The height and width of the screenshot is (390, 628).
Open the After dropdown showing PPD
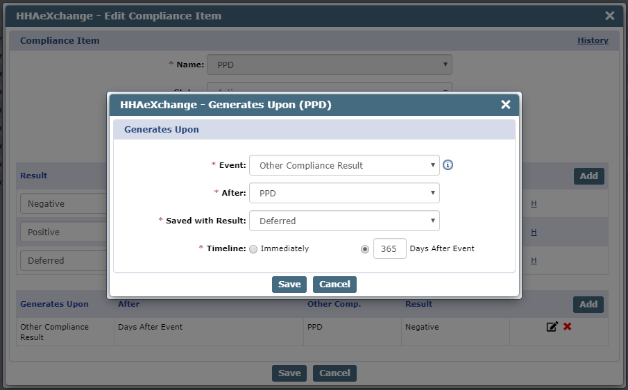pos(344,193)
